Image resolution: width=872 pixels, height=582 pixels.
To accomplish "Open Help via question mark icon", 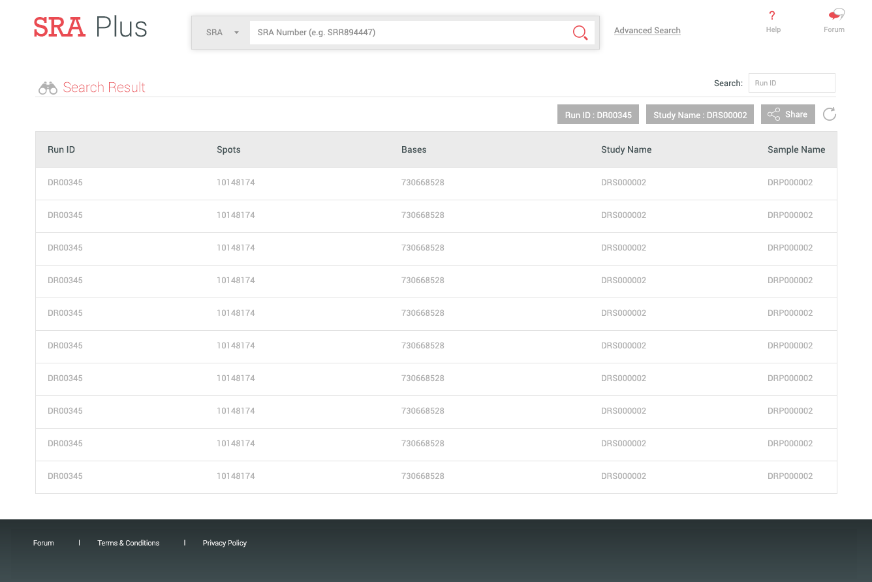I will [773, 16].
